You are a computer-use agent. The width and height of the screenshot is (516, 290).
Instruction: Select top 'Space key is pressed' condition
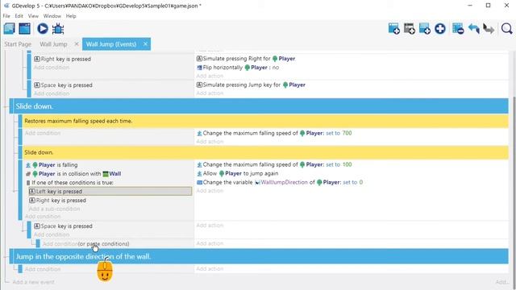(63, 85)
